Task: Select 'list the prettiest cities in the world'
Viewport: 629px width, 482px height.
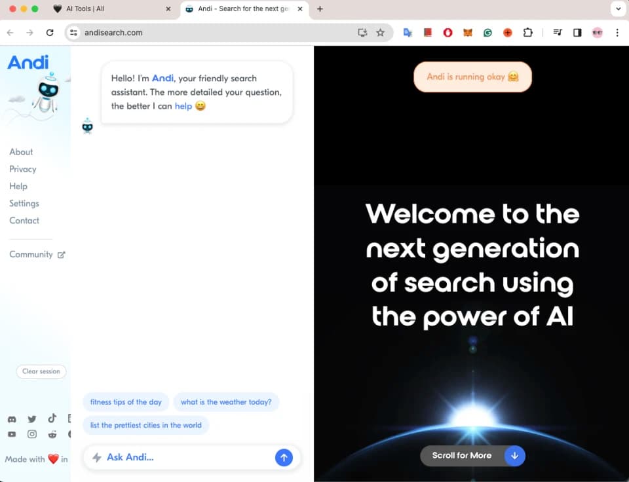Action: tap(146, 426)
